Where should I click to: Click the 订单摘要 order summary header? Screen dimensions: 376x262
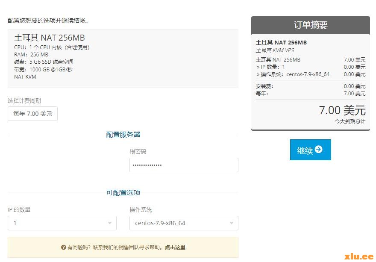(311, 25)
